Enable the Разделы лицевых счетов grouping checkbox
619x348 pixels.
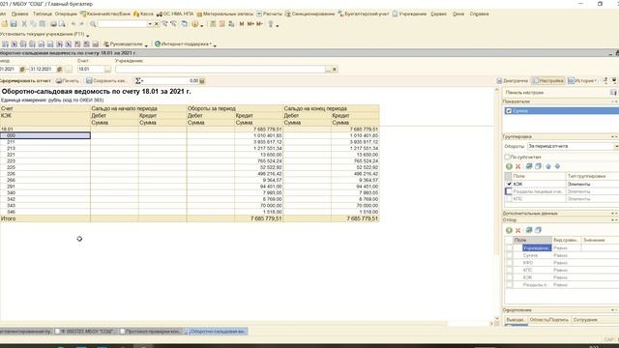point(509,191)
